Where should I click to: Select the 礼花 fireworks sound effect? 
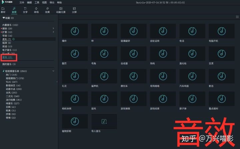(x=75, y=76)
